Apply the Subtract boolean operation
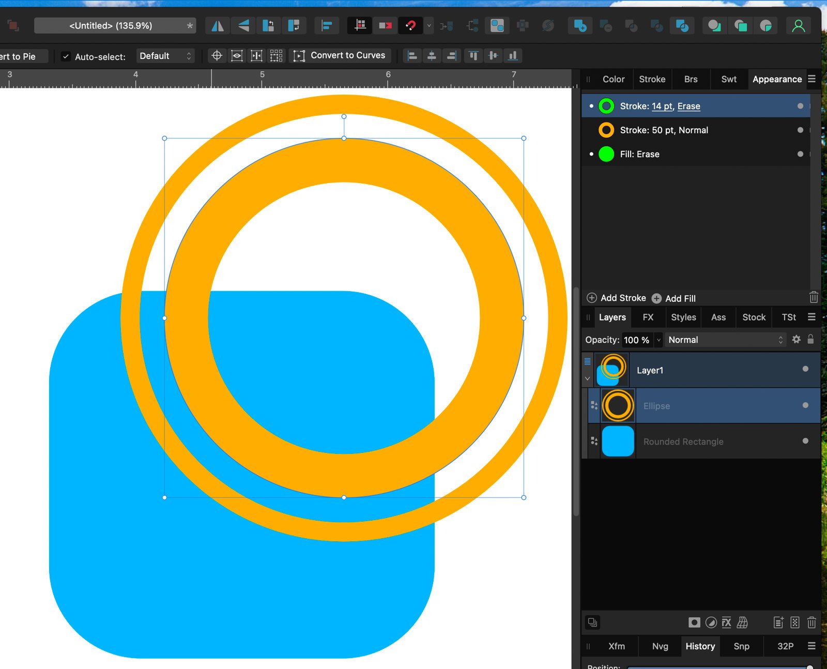The height and width of the screenshot is (669, 827). tap(605, 25)
